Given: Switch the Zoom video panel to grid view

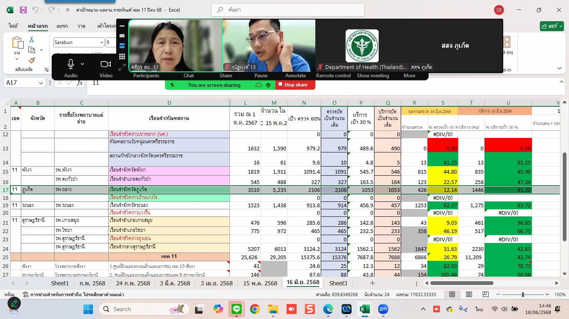Looking at the screenshot, I should [x=122, y=56].
